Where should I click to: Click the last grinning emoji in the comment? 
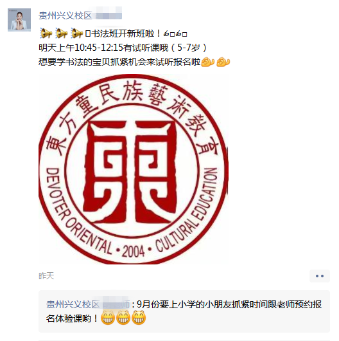[x=139, y=318]
